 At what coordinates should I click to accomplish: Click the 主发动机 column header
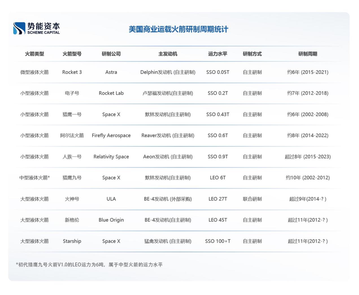tap(168, 54)
